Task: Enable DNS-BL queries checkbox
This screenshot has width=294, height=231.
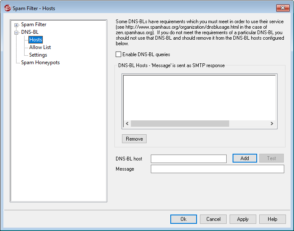Action: [x=118, y=54]
